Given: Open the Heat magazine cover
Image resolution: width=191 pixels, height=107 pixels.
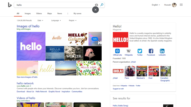Looking at the screenshot, I should (x=154, y=71).
